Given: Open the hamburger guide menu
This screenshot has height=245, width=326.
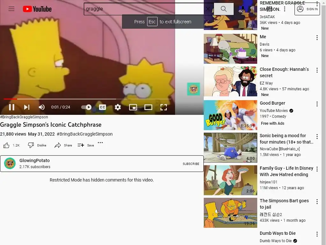Looking at the screenshot, I should (x=11, y=9).
